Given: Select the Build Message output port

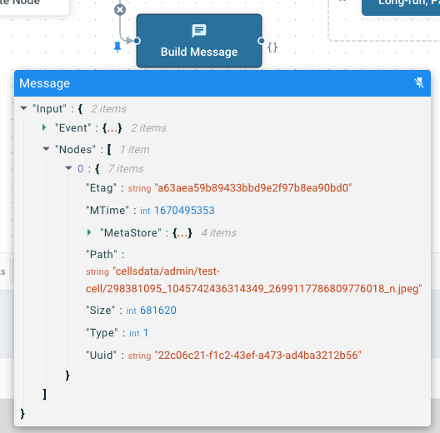Looking at the screenshot, I should pos(261,41).
